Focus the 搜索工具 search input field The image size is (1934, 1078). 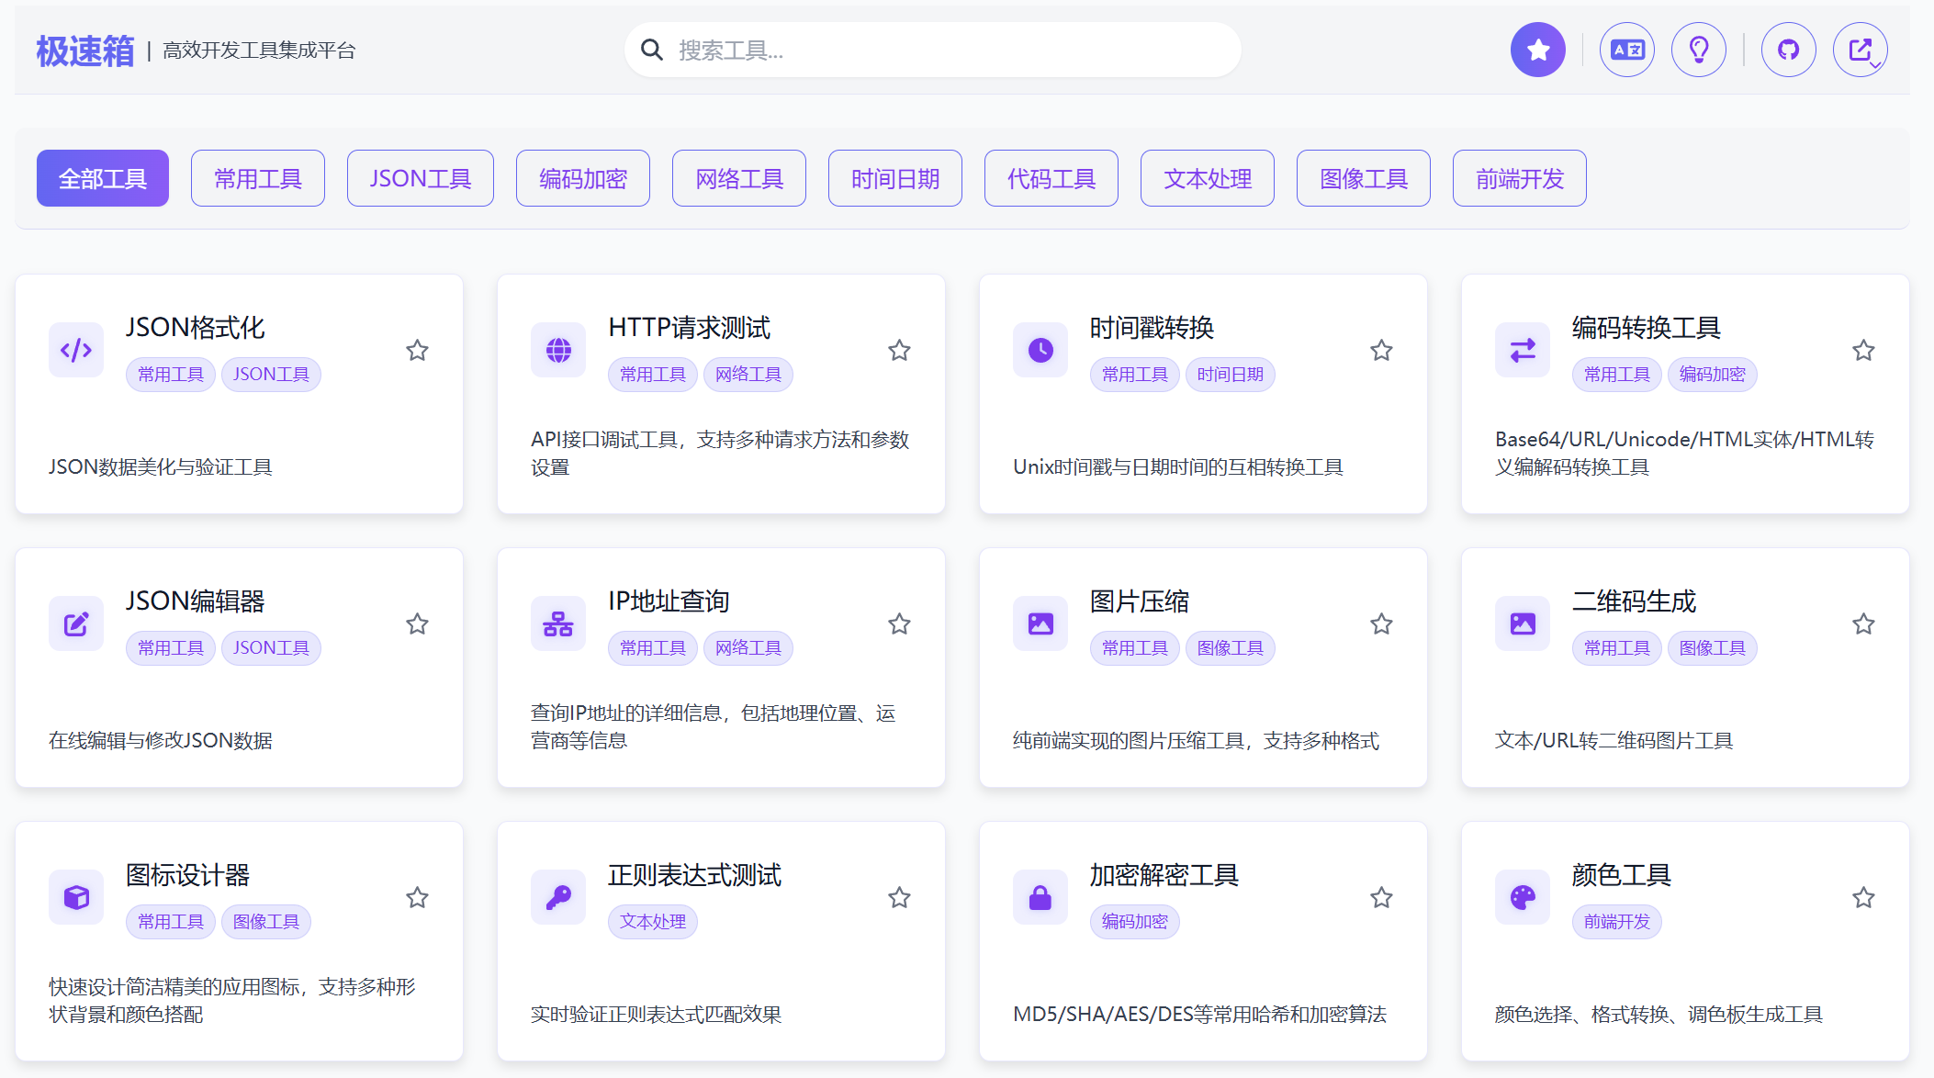(946, 50)
